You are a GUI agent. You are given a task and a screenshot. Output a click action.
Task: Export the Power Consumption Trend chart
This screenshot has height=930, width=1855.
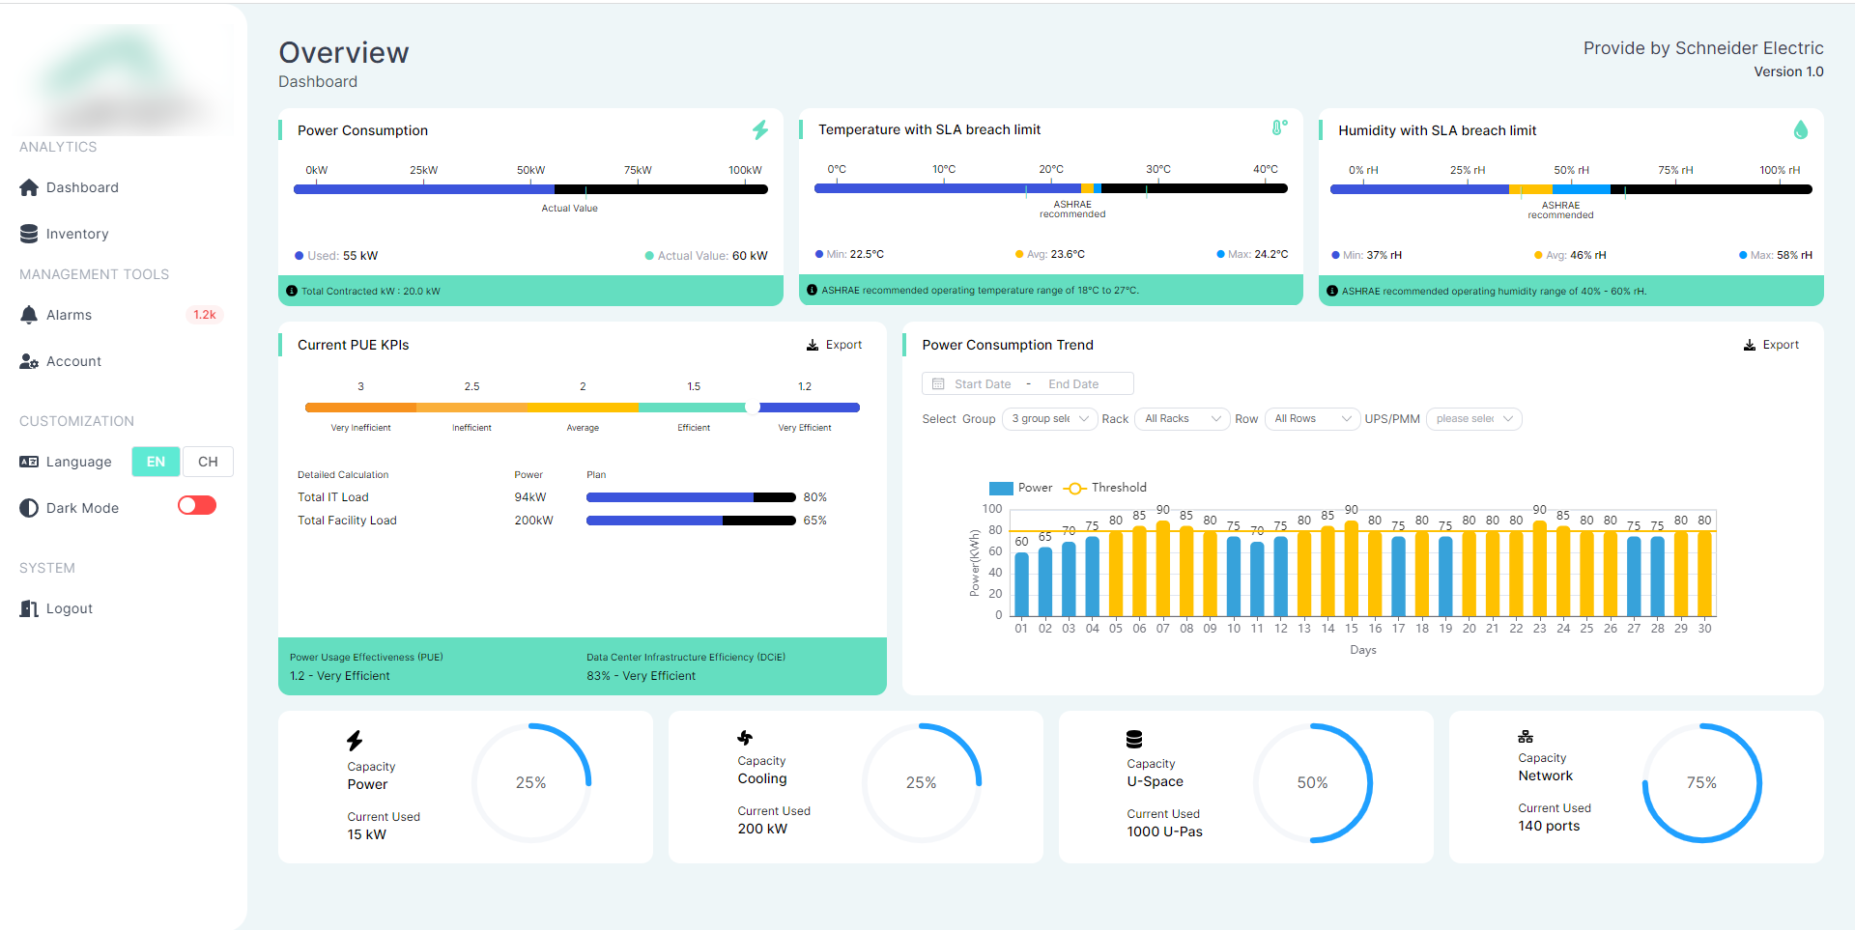[1771, 345]
